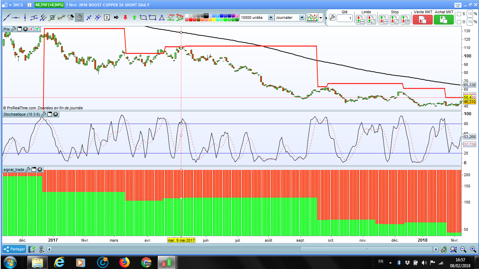Open Stochastique indicator wrench settings
Screen dimensions: 479x269
(x=44, y=114)
